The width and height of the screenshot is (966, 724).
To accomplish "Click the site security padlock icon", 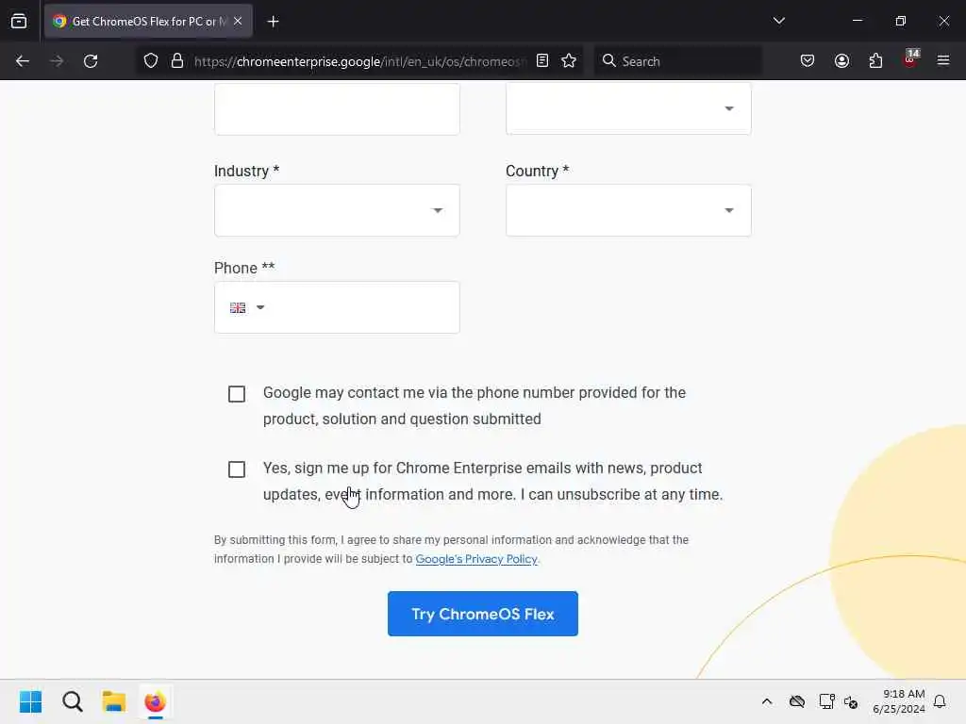I will click(x=177, y=61).
